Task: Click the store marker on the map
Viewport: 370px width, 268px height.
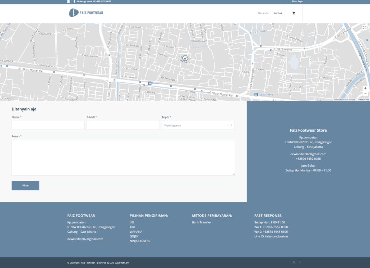Action: pyautogui.click(x=185, y=58)
